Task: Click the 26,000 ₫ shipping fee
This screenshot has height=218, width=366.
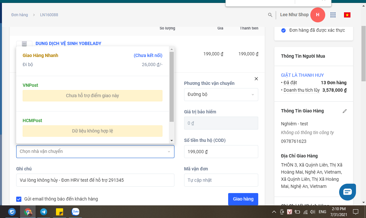Action: coord(152,64)
